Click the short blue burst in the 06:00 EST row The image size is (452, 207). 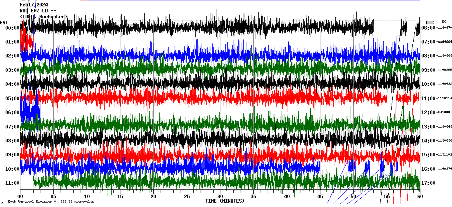[x=30, y=112]
